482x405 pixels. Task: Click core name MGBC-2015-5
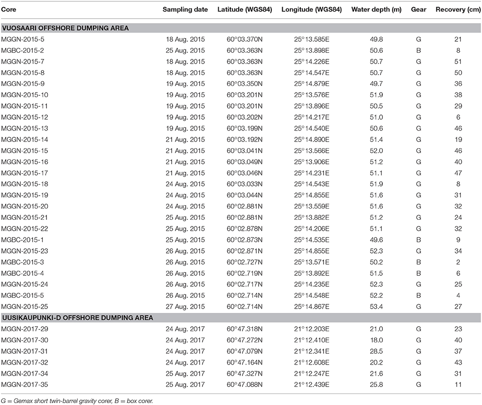point(22,295)
